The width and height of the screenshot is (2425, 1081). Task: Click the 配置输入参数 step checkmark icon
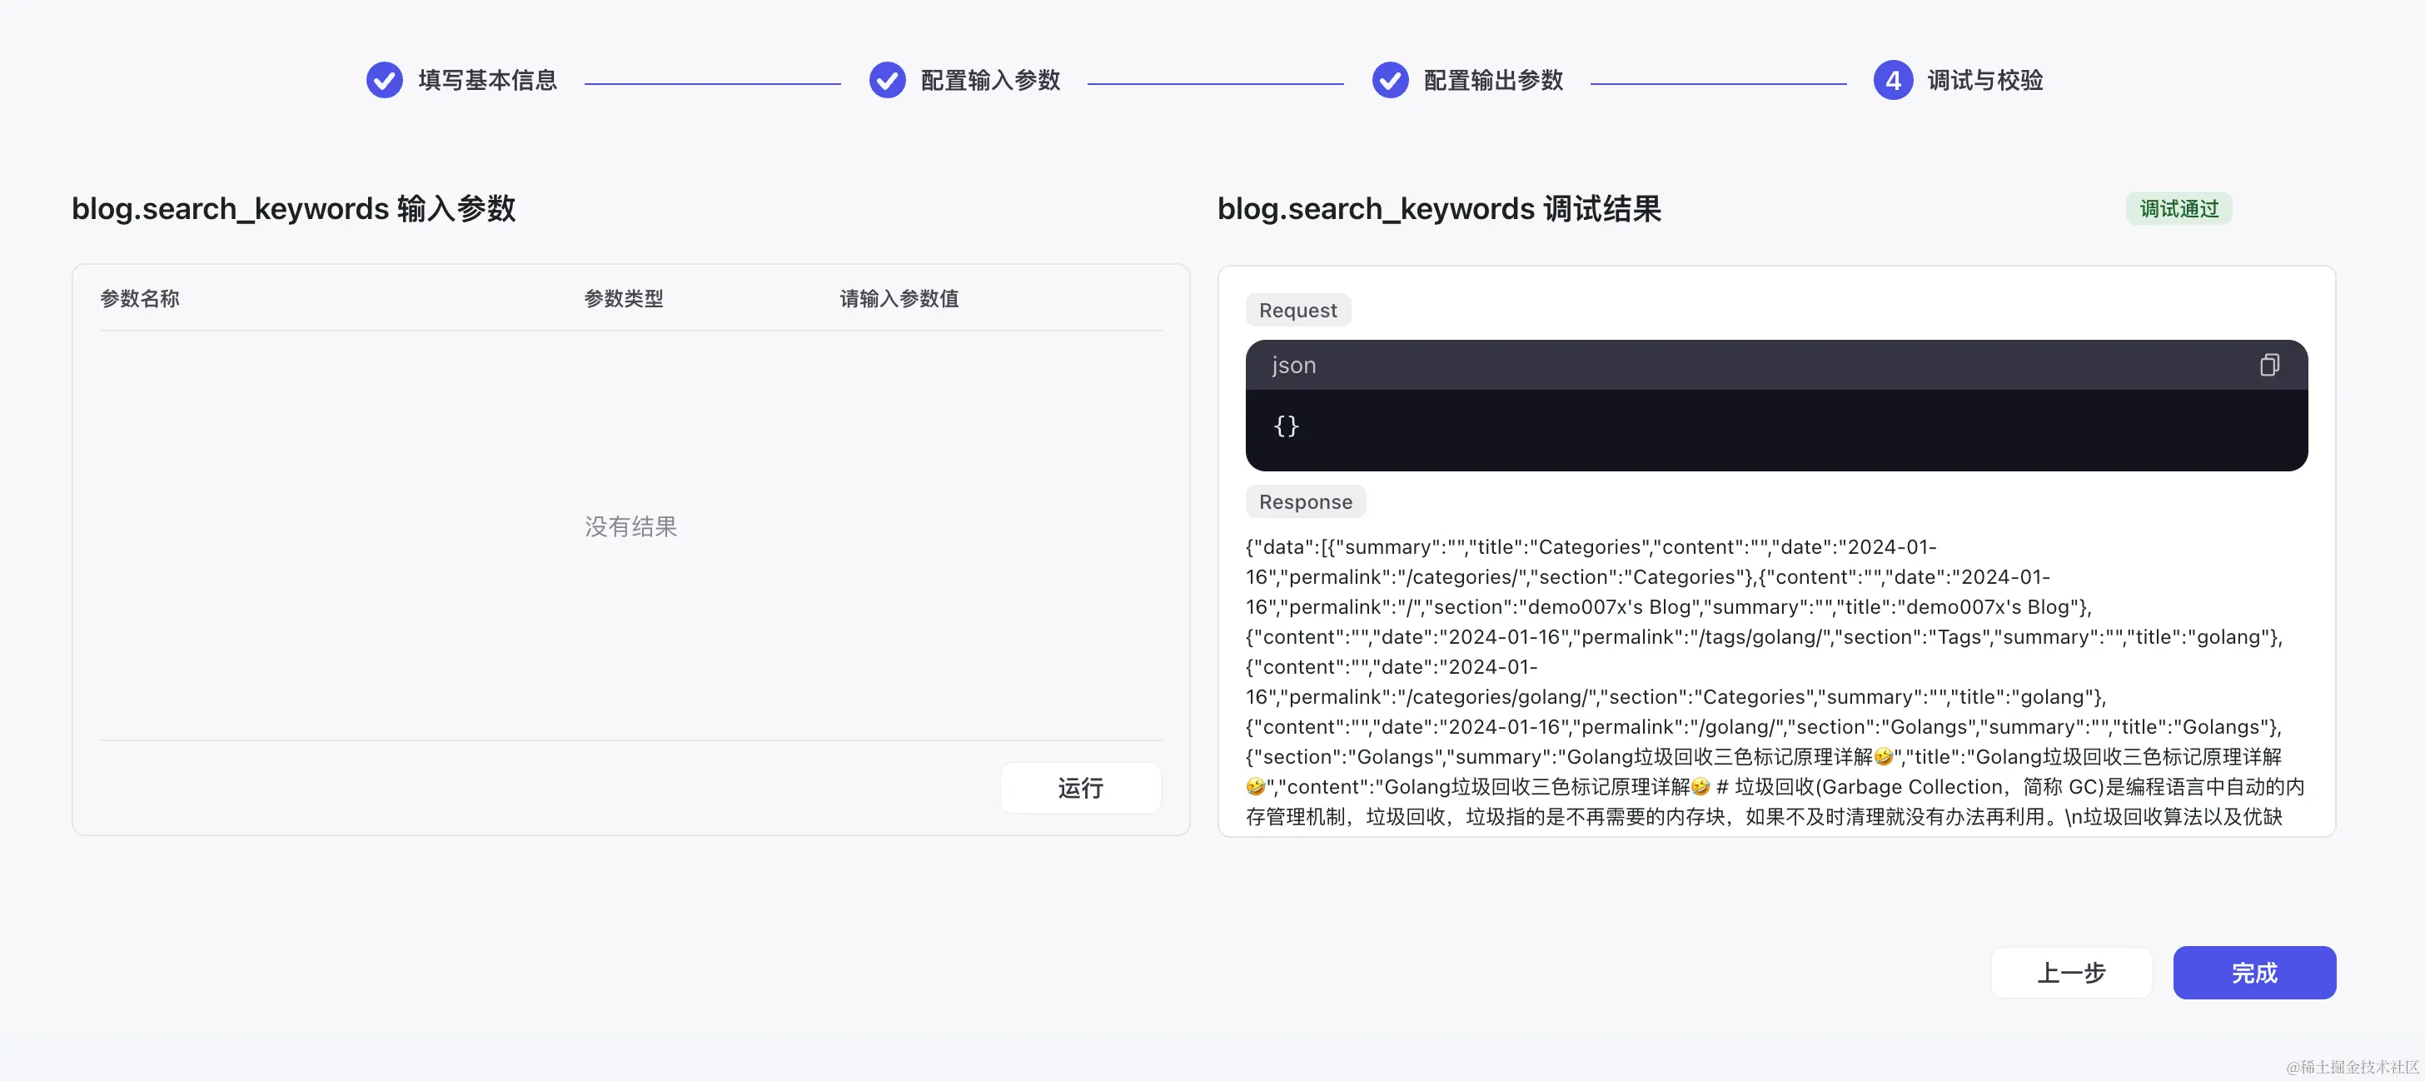[887, 81]
